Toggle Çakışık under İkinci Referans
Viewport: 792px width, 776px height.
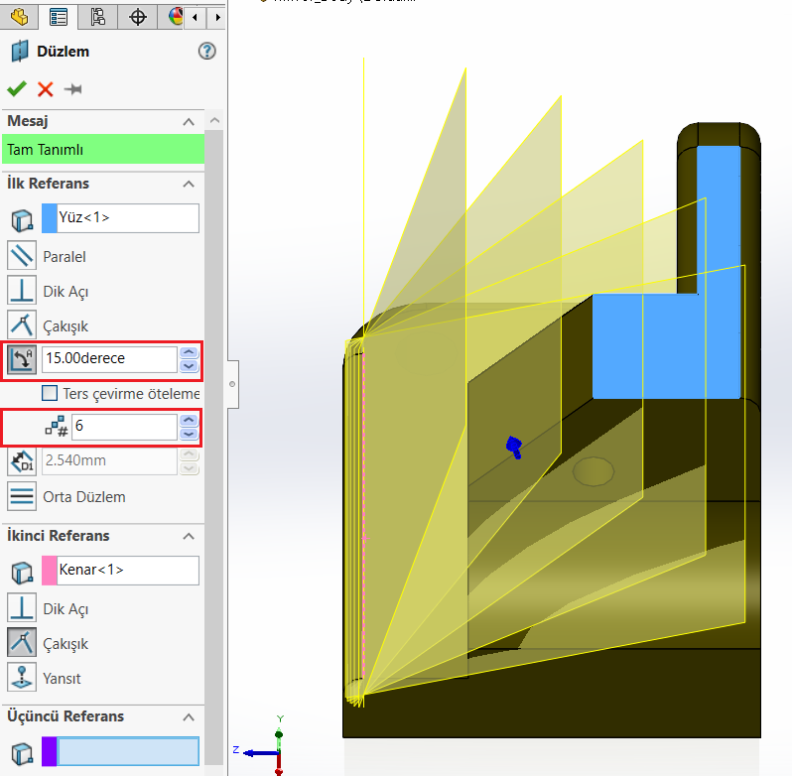[22, 643]
